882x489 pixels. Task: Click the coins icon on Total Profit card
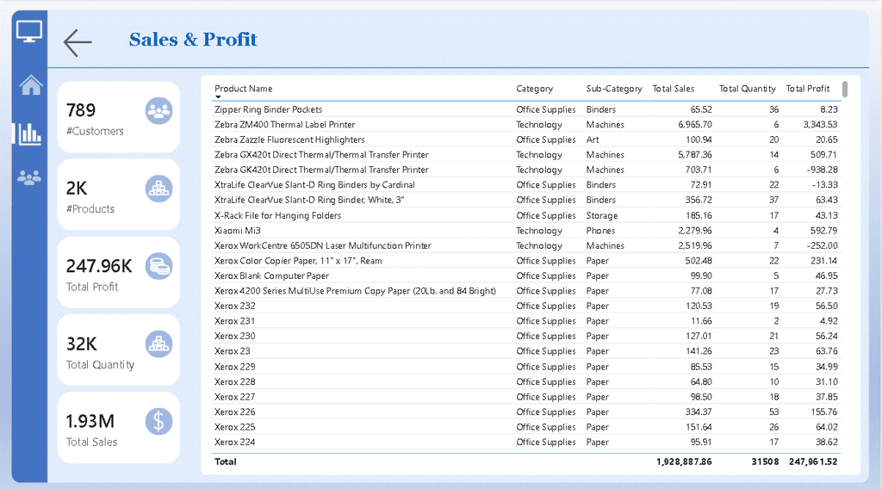click(x=158, y=266)
